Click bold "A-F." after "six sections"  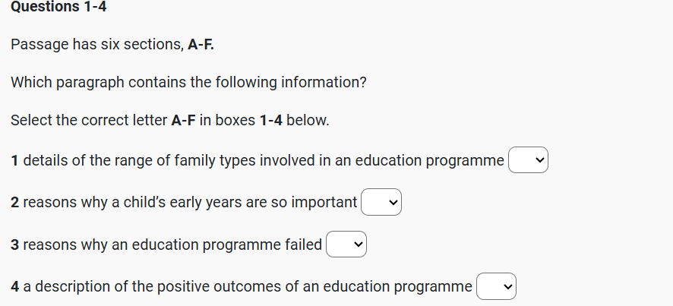pyautogui.click(x=201, y=45)
